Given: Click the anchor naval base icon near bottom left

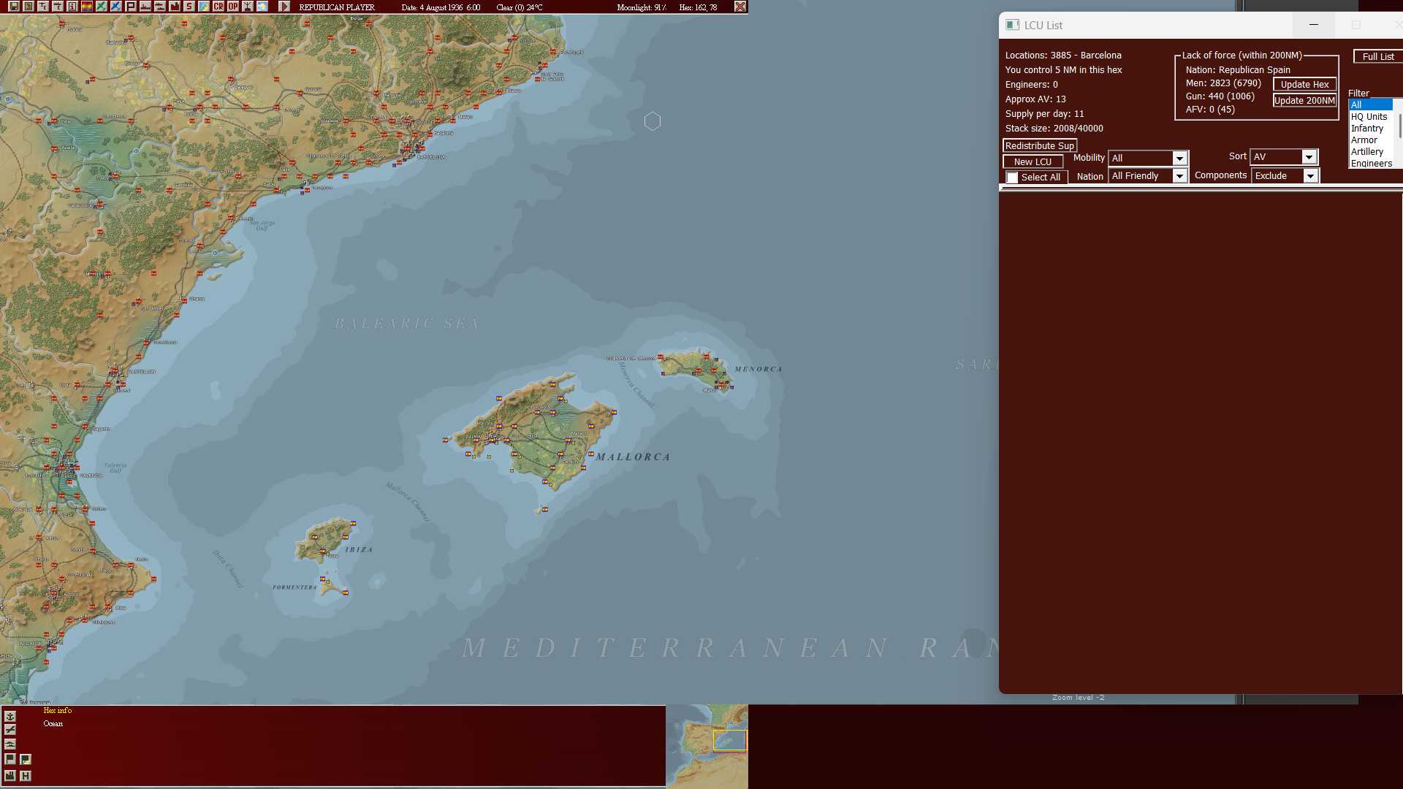Looking at the screenshot, I should click(10, 717).
